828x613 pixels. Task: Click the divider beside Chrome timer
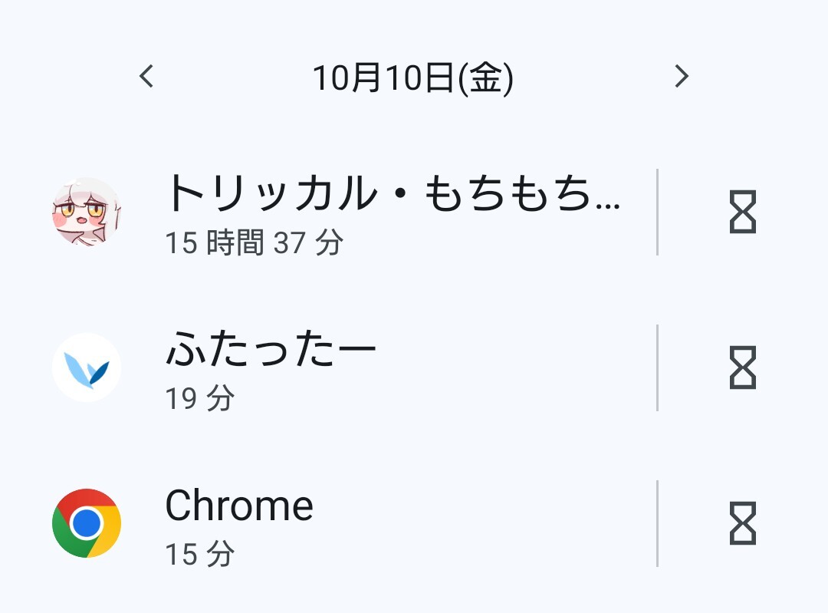(657, 523)
